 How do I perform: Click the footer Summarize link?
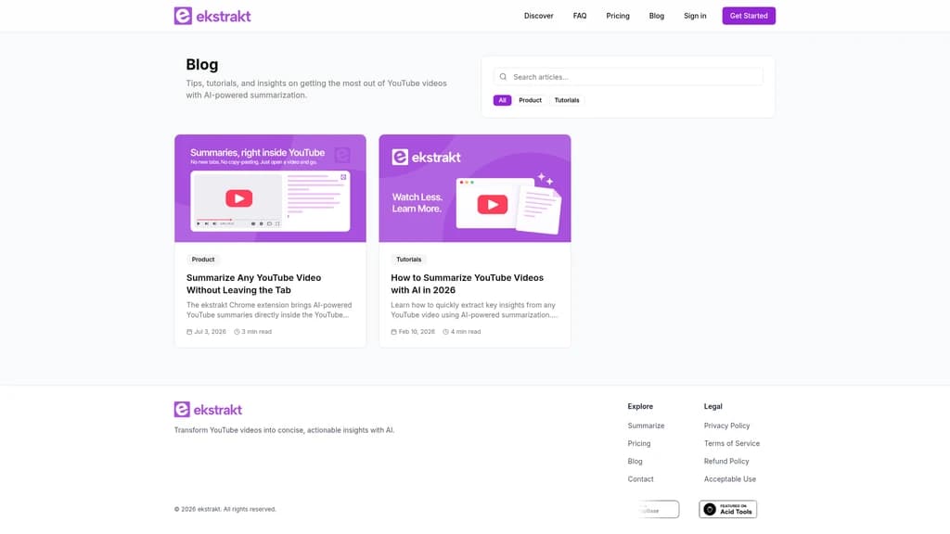(x=646, y=426)
